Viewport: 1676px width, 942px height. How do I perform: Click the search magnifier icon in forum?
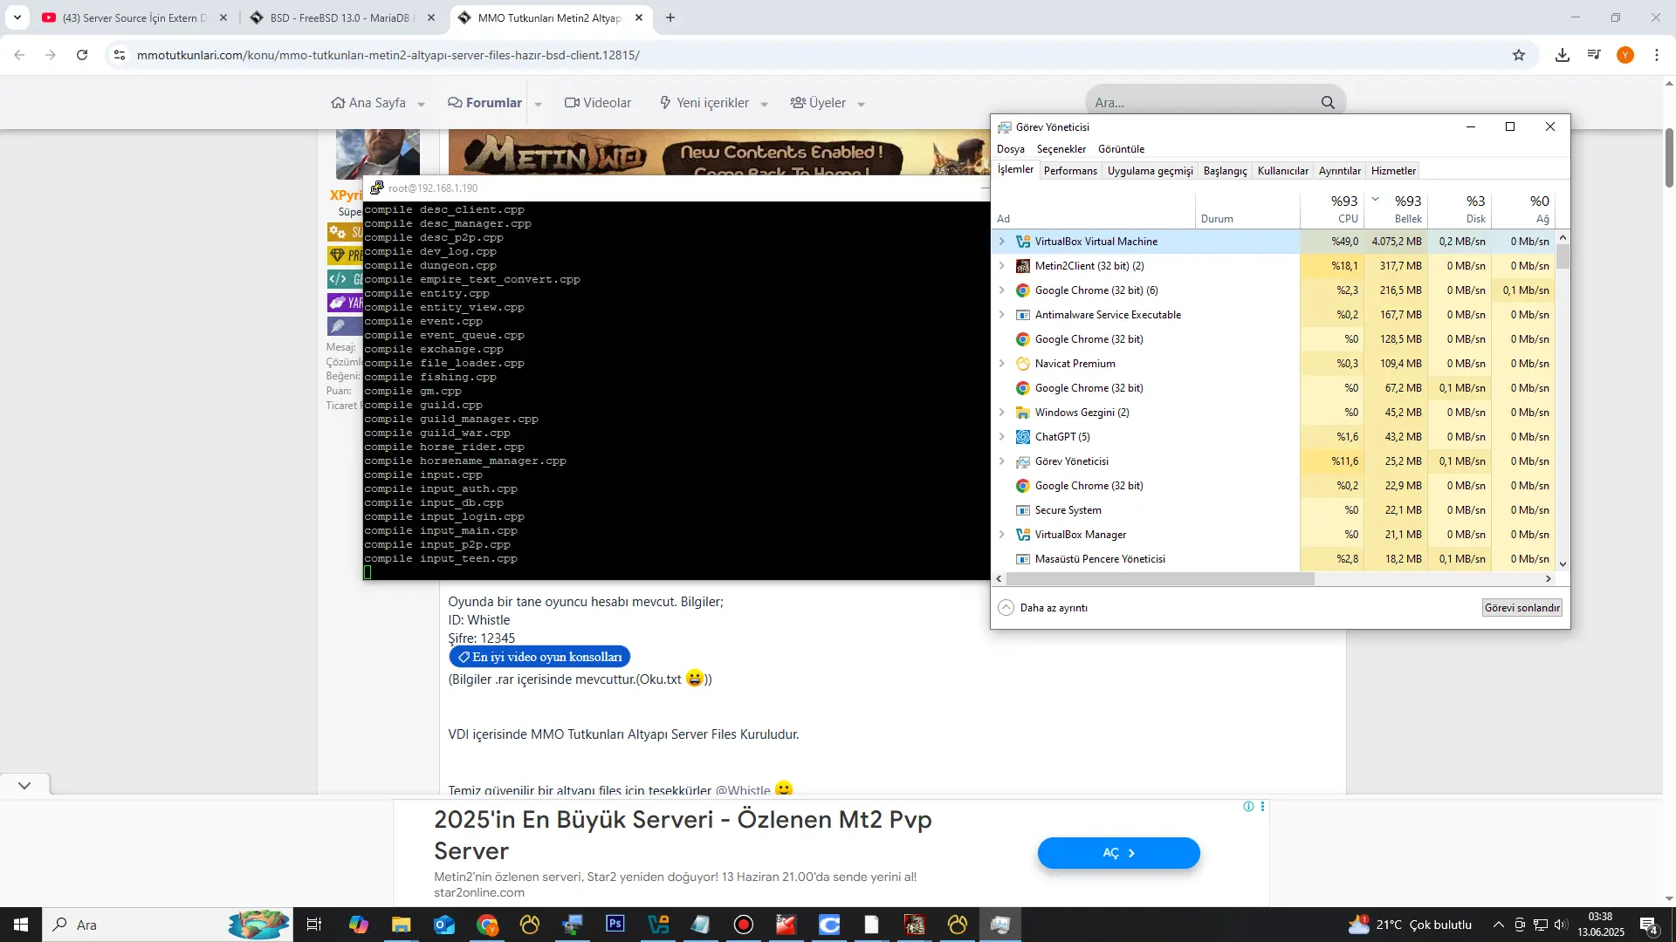click(1328, 103)
